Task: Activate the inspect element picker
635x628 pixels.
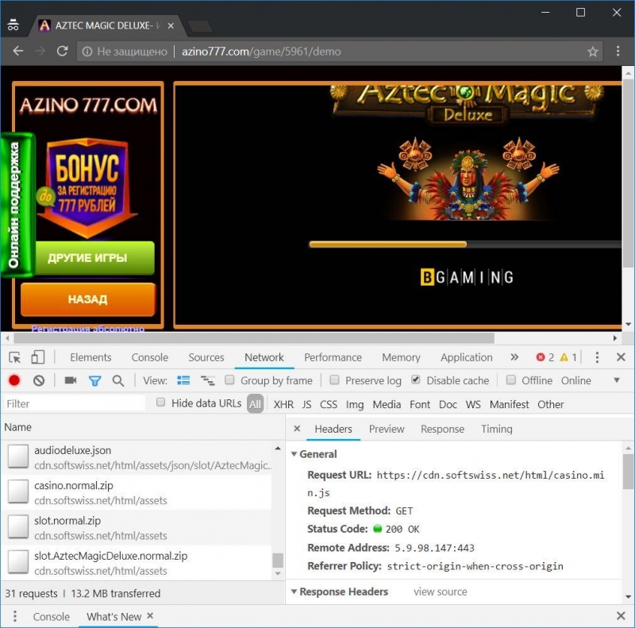Action: (x=15, y=357)
